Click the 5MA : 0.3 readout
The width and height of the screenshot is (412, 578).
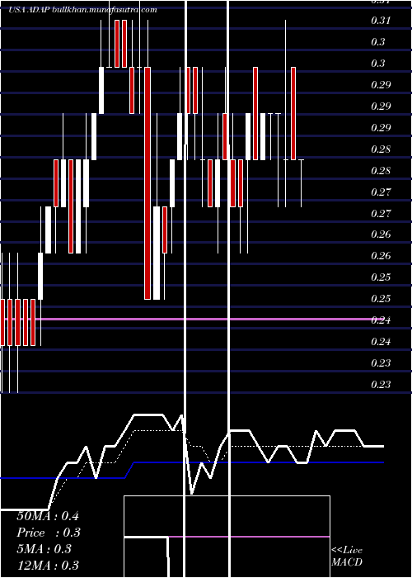(x=44, y=549)
